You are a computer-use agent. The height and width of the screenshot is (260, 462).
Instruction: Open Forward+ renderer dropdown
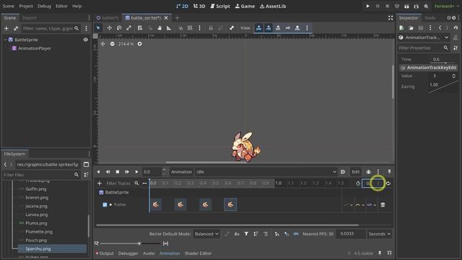pos(446,6)
